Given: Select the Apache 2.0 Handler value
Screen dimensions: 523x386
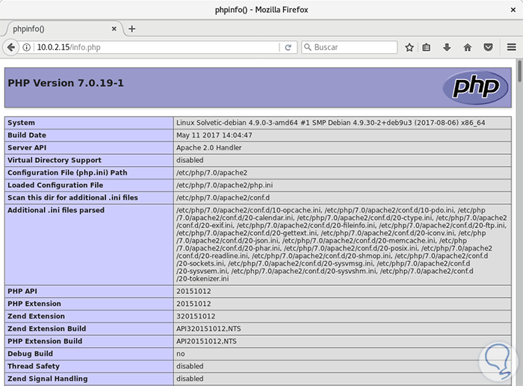Looking at the screenshot, I should pyautogui.click(x=208, y=147).
